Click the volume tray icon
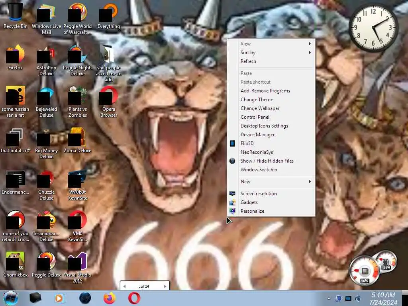408x306 pixels. [358, 298]
